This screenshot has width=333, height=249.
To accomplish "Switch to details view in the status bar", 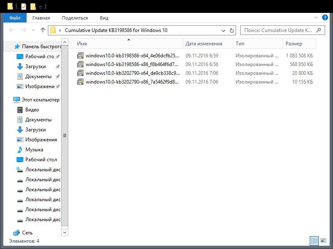I will (314, 241).
